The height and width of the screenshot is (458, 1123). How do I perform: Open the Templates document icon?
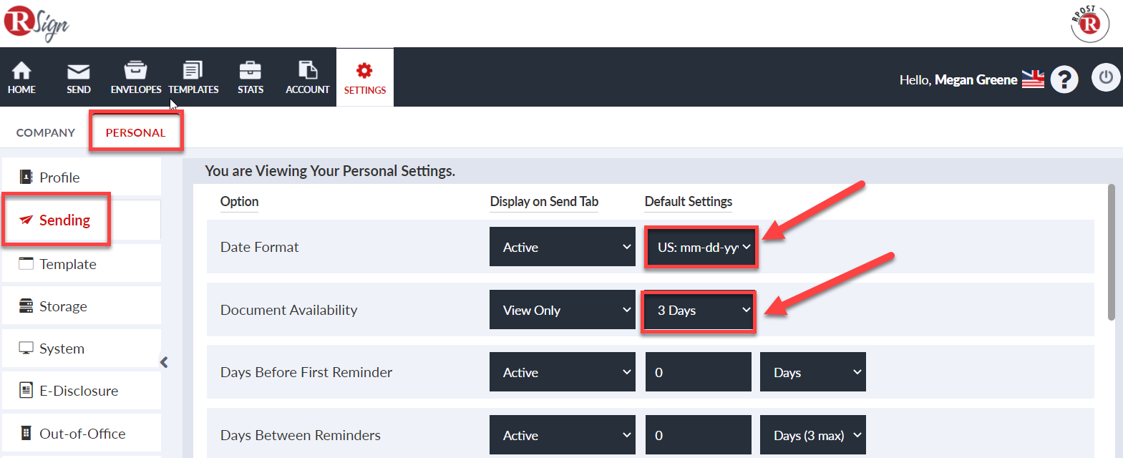pyautogui.click(x=193, y=70)
